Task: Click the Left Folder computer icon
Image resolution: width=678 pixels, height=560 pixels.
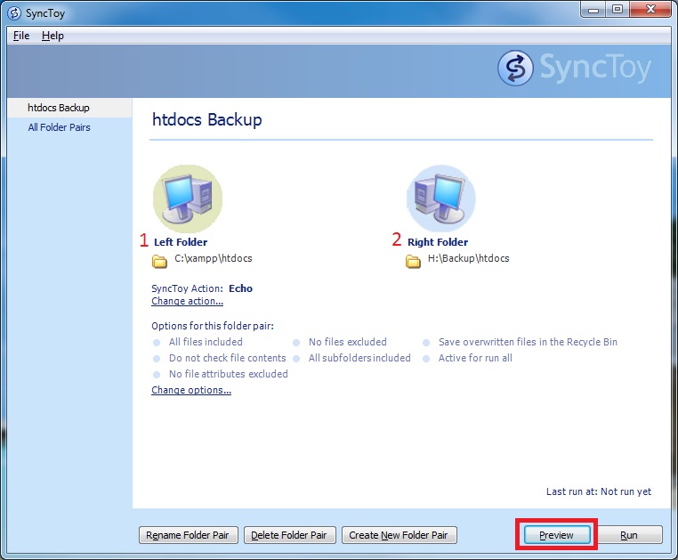Action: (187, 199)
